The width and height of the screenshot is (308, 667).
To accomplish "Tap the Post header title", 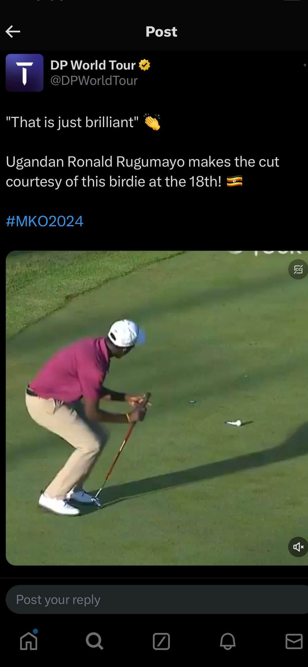I will 161,32.
